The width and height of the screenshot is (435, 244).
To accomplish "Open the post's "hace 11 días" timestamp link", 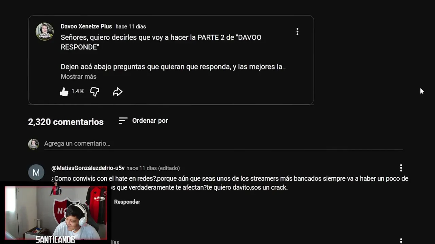I will click(x=131, y=26).
